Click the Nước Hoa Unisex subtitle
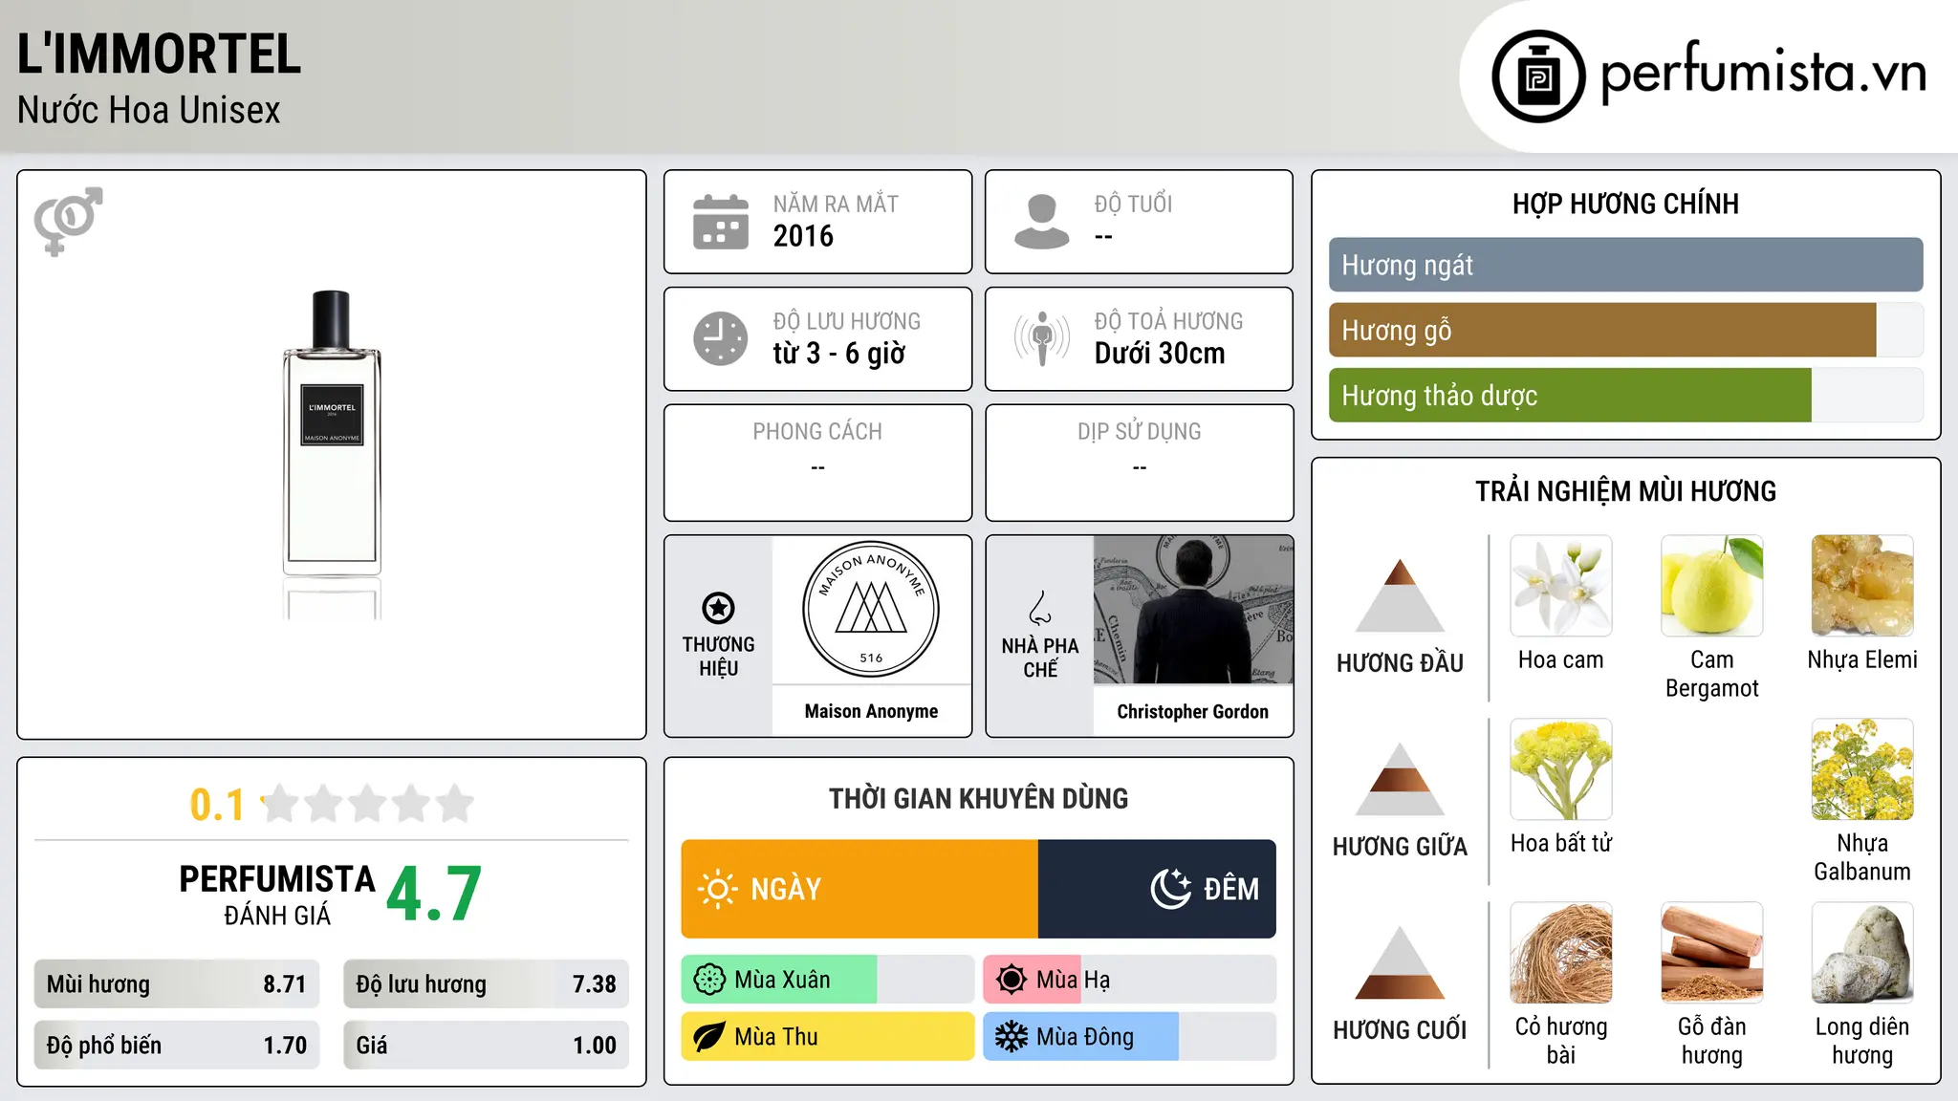The height and width of the screenshot is (1101, 1958). point(148,110)
